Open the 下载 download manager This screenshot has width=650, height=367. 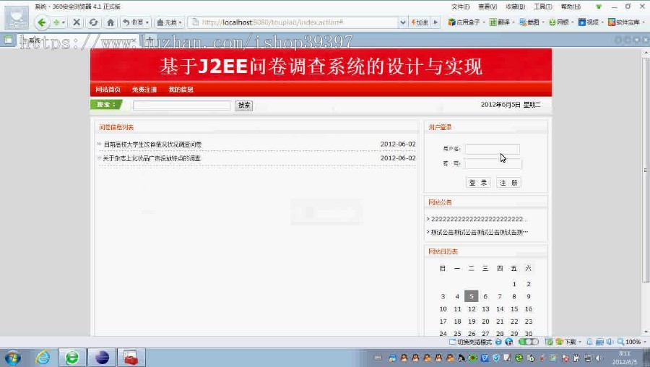pyautogui.click(x=567, y=342)
